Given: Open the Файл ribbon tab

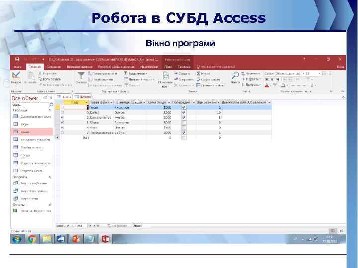Looking at the screenshot, I should pyautogui.click(x=17, y=67).
